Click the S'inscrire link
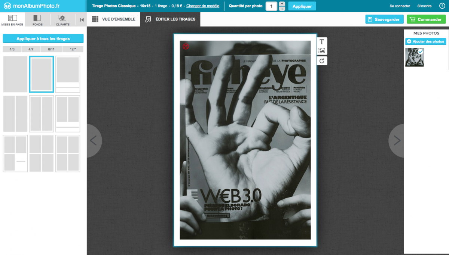Screen dimensions: 449x255 (424, 6)
